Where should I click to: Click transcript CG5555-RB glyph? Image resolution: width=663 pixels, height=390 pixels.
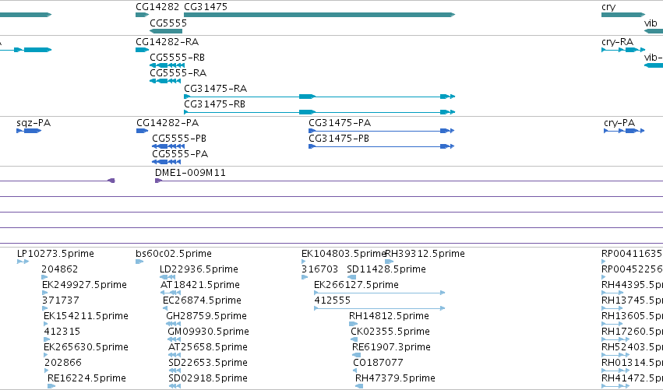167,65
